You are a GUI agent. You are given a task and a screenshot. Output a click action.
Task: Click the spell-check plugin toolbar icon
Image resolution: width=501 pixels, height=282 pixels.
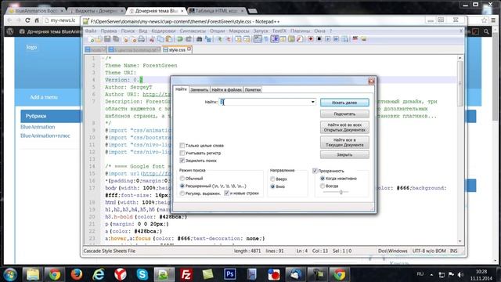tap(355, 38)
